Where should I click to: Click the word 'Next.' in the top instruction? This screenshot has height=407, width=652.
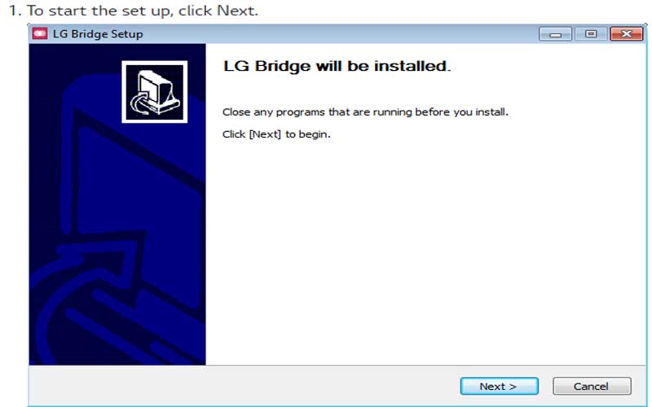(238, 11)
